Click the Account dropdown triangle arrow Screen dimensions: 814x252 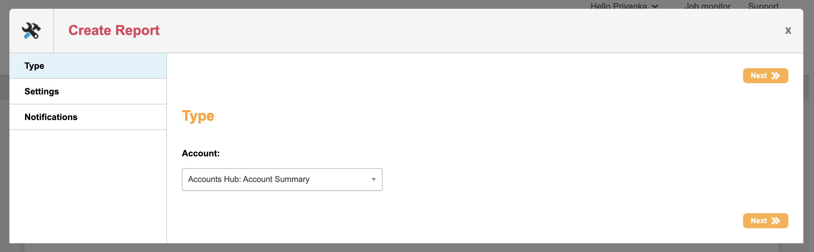pos(373,179)
